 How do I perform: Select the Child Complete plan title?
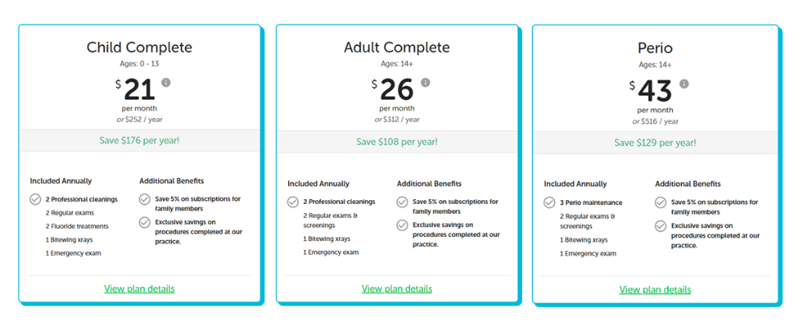click(139, 47)
